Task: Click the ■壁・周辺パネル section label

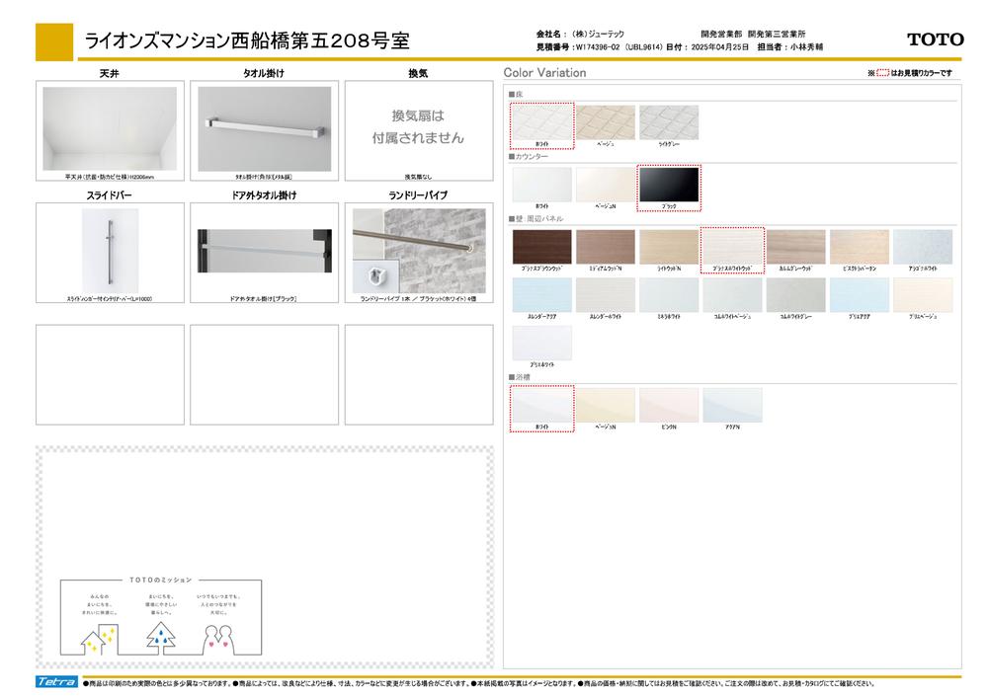Action: (535, 218)
